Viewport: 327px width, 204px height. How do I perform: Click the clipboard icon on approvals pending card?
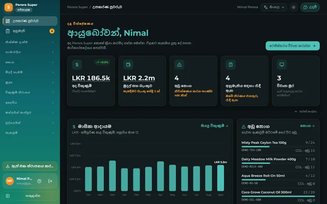click(x=231, y=64)
